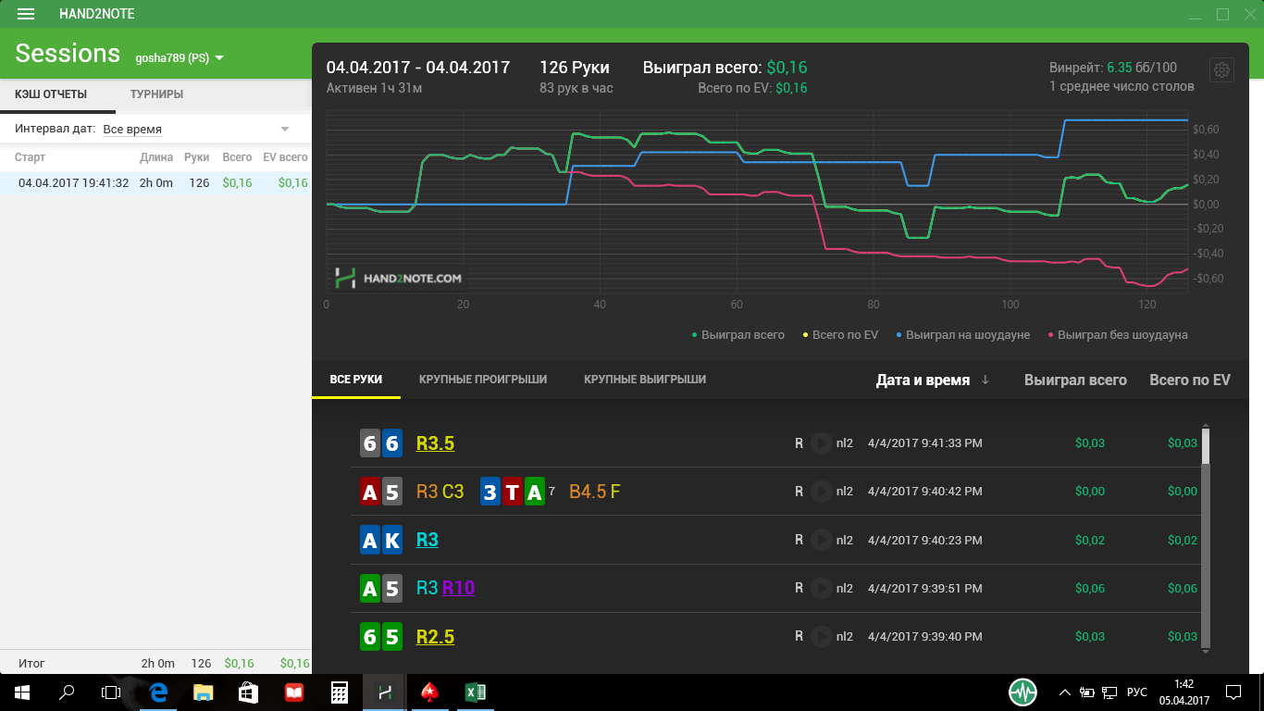Sort sessions by Длина column
The image size is (1264, 711).
point(156,157)
